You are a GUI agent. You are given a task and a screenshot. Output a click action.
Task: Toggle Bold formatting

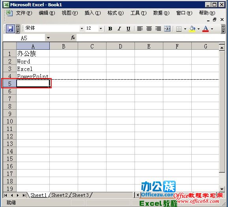pos(110,29)
